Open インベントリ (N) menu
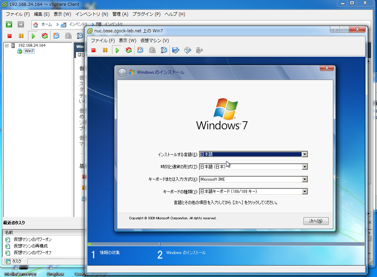377x277 pixels. [92, 14]
